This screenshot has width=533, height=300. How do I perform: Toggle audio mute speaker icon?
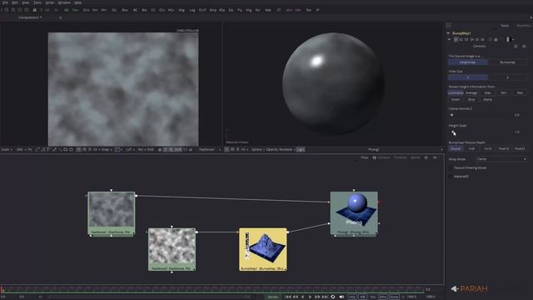click(x=341, y=297)
